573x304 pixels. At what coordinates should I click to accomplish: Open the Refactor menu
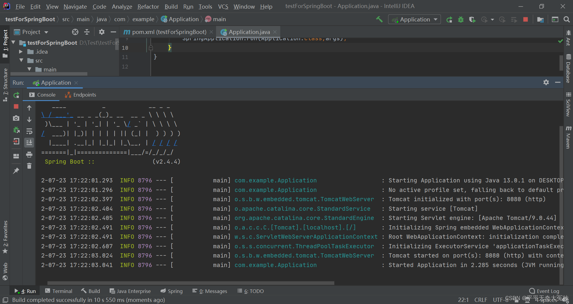pos(148,7)
